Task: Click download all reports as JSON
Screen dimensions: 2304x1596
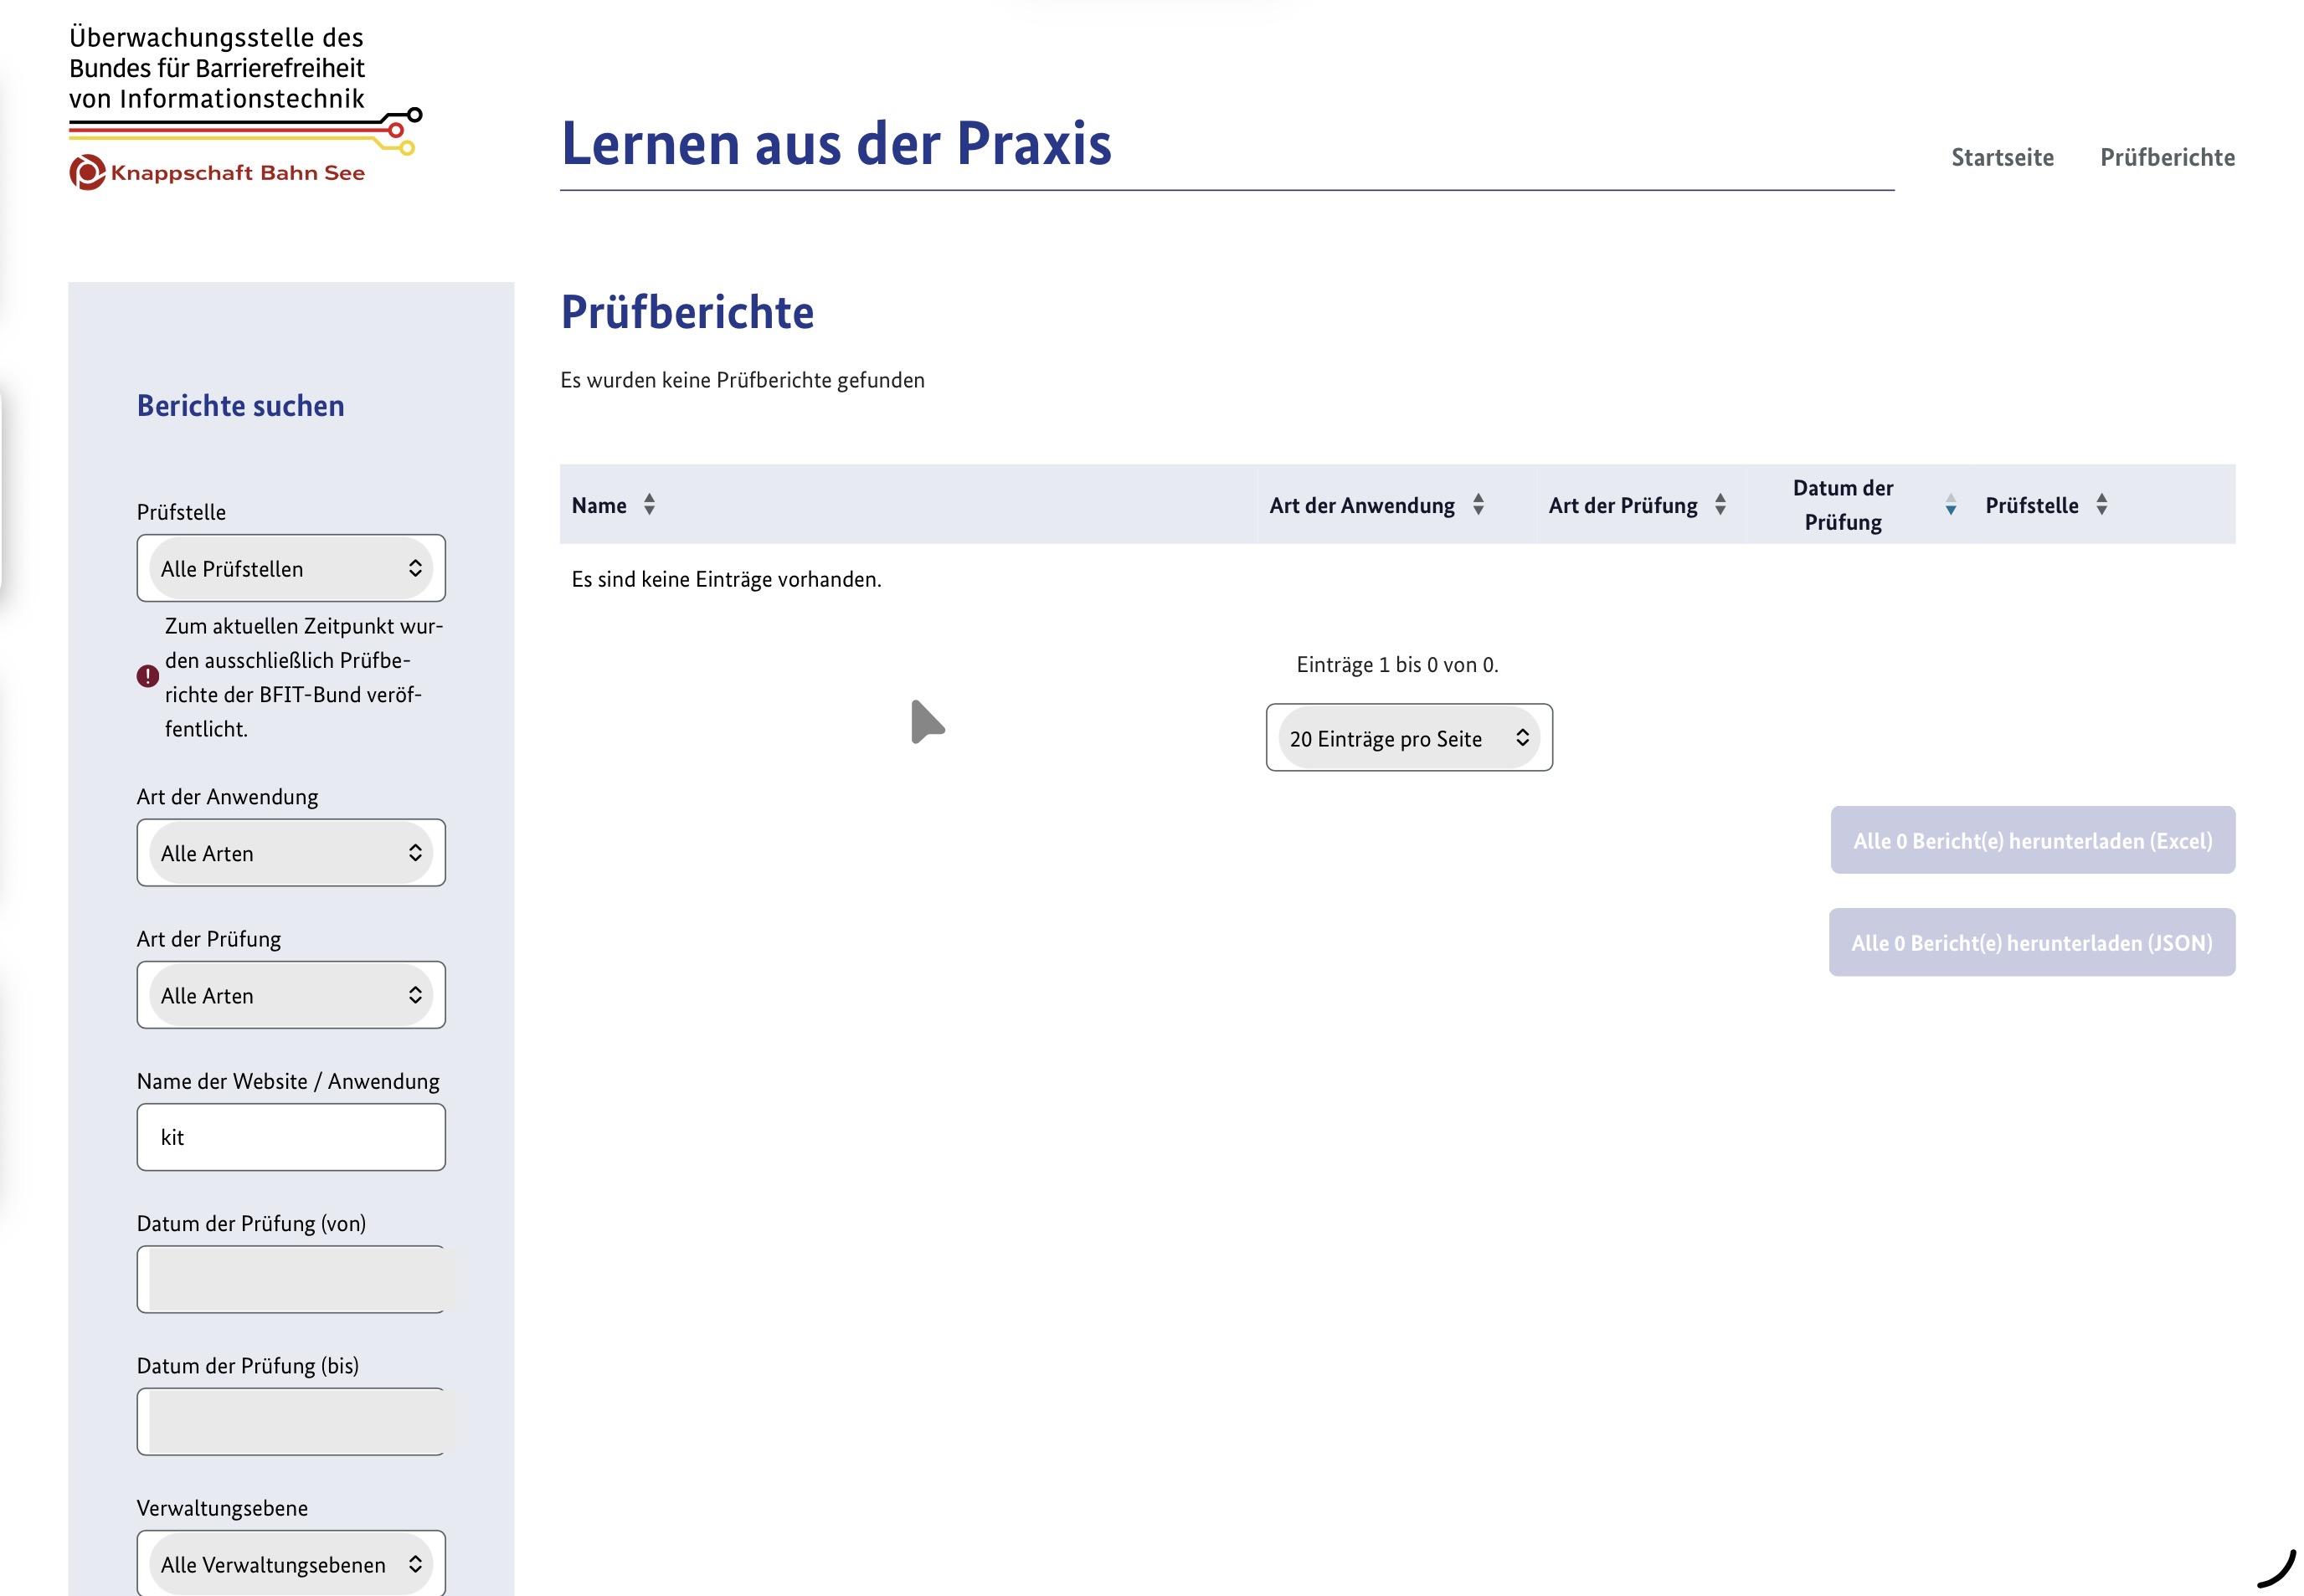Action: (2031, 943)
